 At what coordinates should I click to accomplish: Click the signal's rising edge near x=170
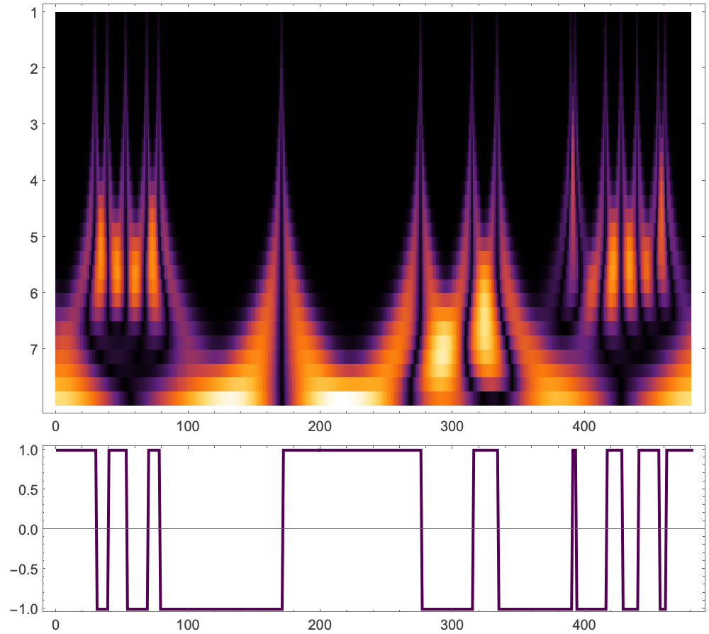click(x=282, y=529)
